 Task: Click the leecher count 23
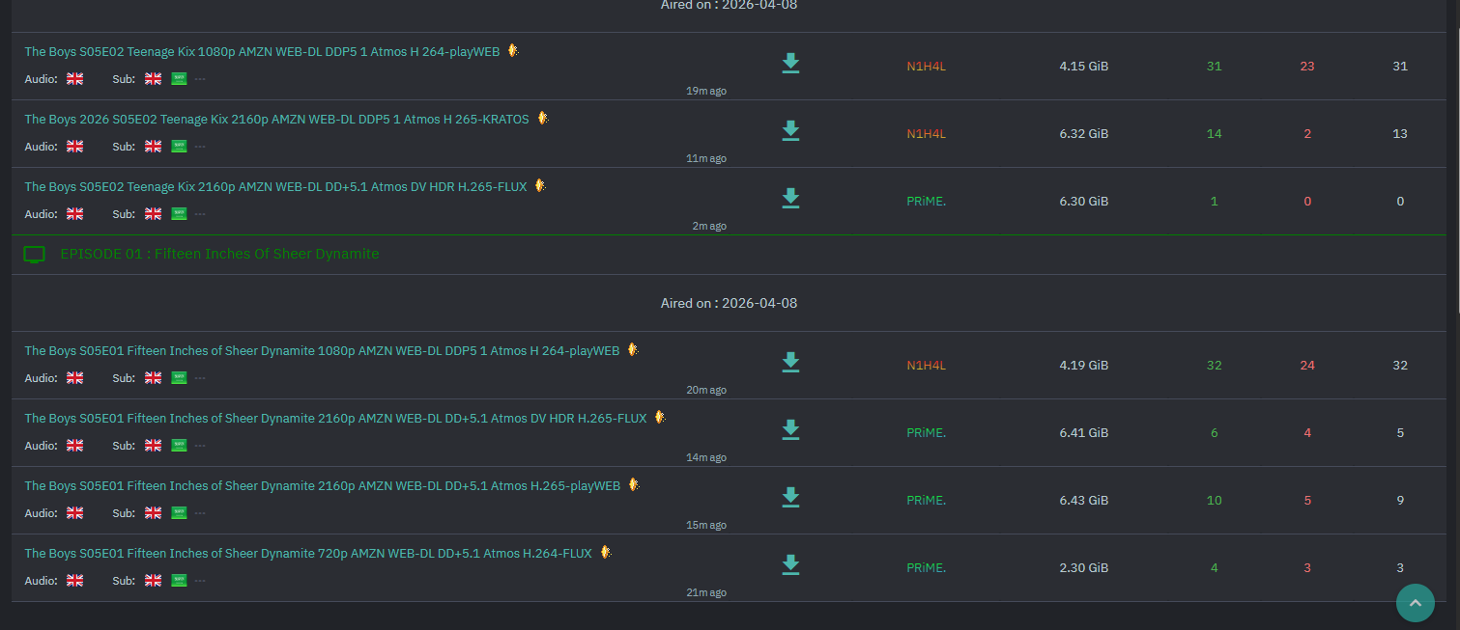click(x=1306, y=67)
